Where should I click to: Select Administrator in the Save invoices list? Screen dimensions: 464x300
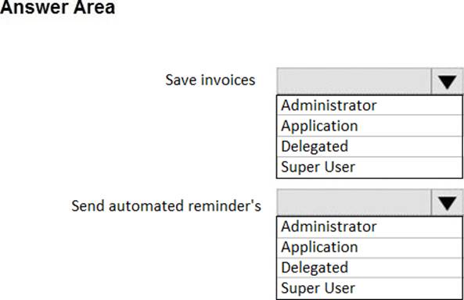(x=369, y=105)
